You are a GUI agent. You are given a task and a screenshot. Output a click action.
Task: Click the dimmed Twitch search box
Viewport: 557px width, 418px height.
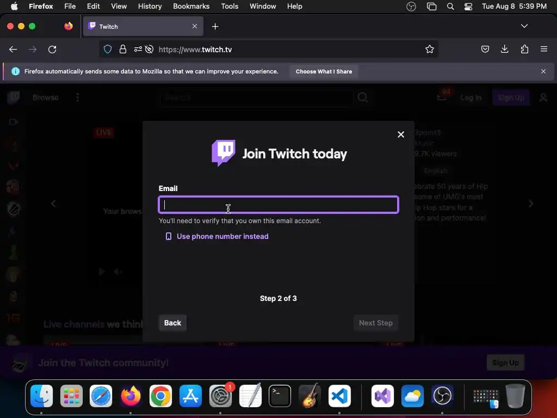(257, 97)
